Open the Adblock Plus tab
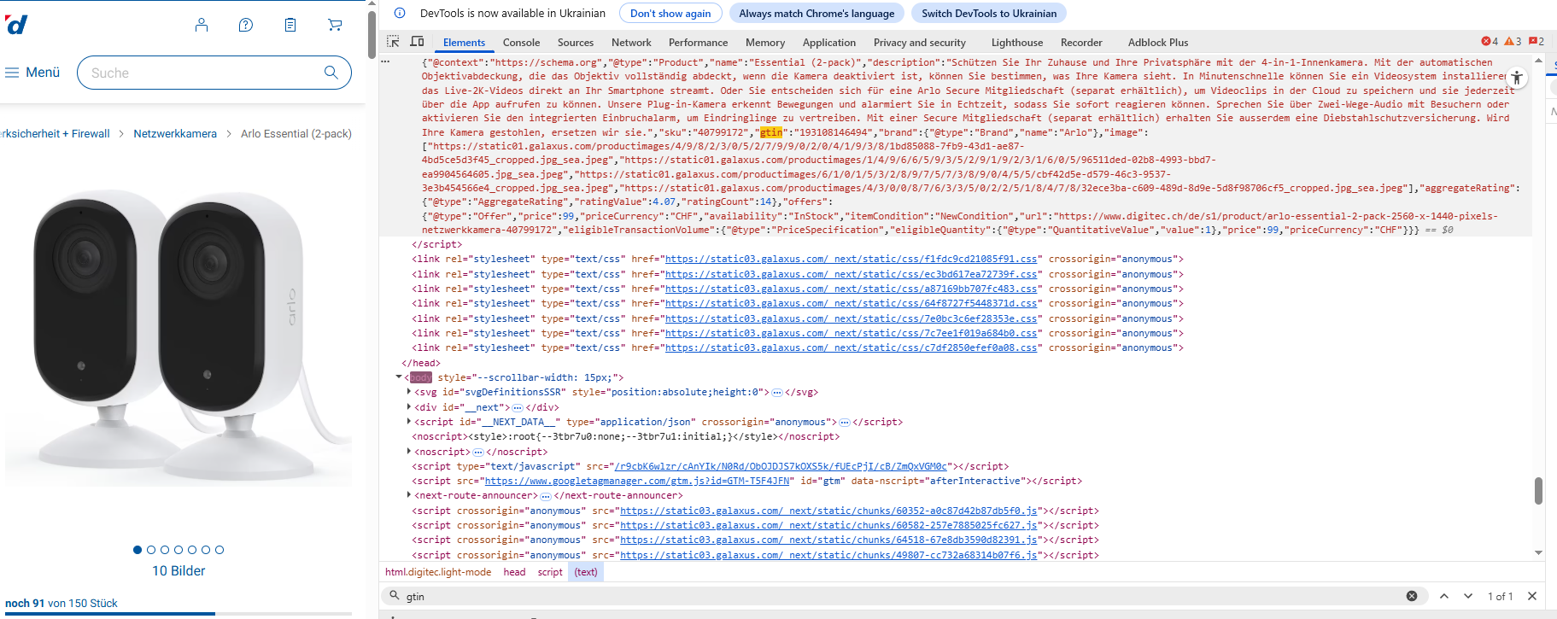 pos(1157,43)
